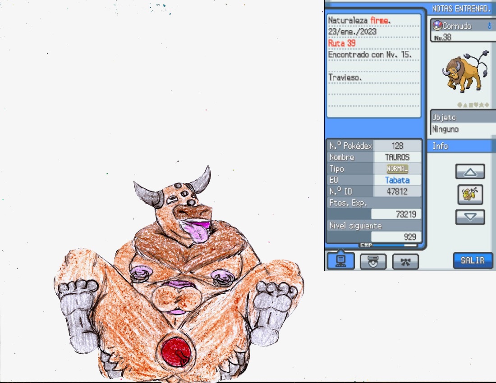Click the NOTAS ENTRENAD. header
The image size is (496, 383).
tap(461, 9)
